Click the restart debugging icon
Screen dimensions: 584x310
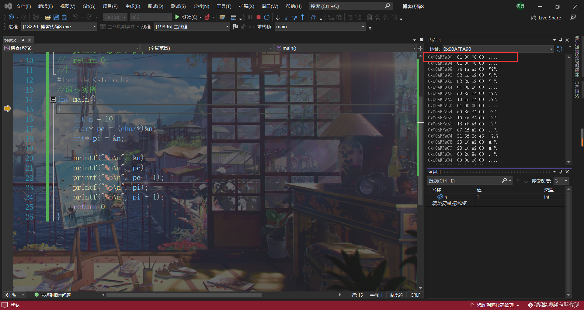(x=267, y=17)
